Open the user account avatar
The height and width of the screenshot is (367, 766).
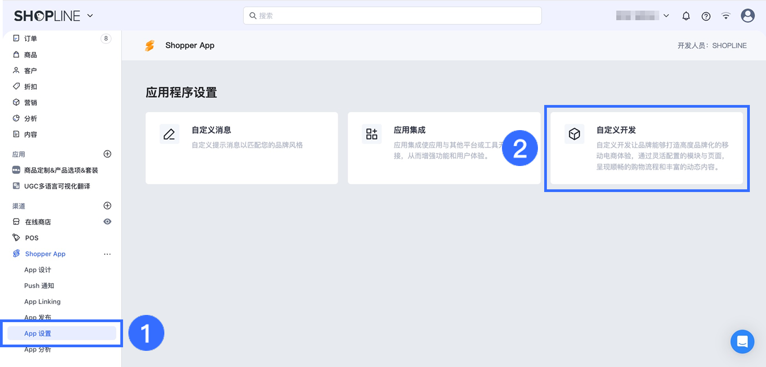pos(748,16)
